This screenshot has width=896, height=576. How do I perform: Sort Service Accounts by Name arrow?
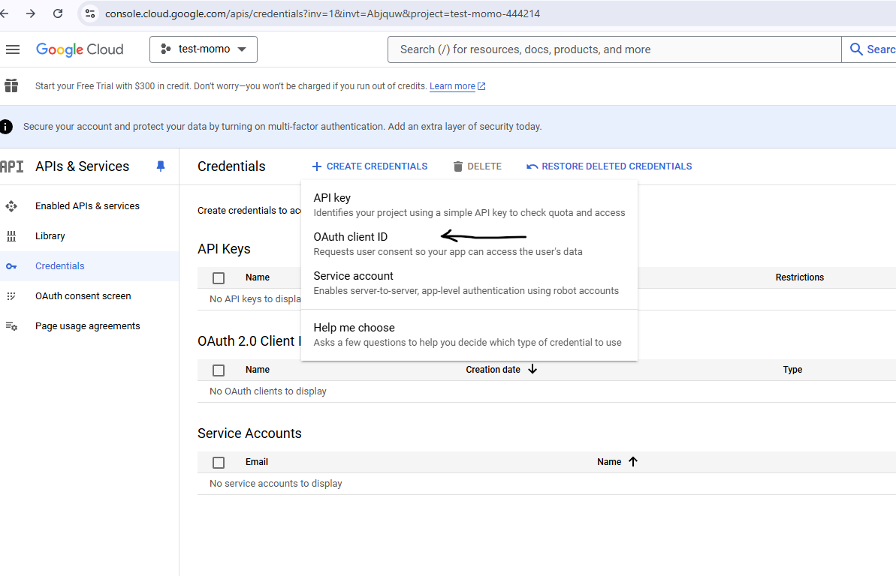coord(632,462)
